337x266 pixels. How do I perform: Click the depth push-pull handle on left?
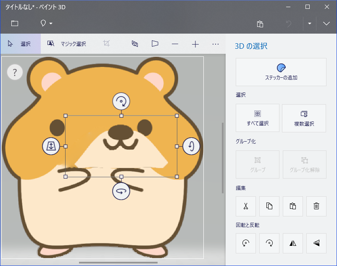(51, 146)
